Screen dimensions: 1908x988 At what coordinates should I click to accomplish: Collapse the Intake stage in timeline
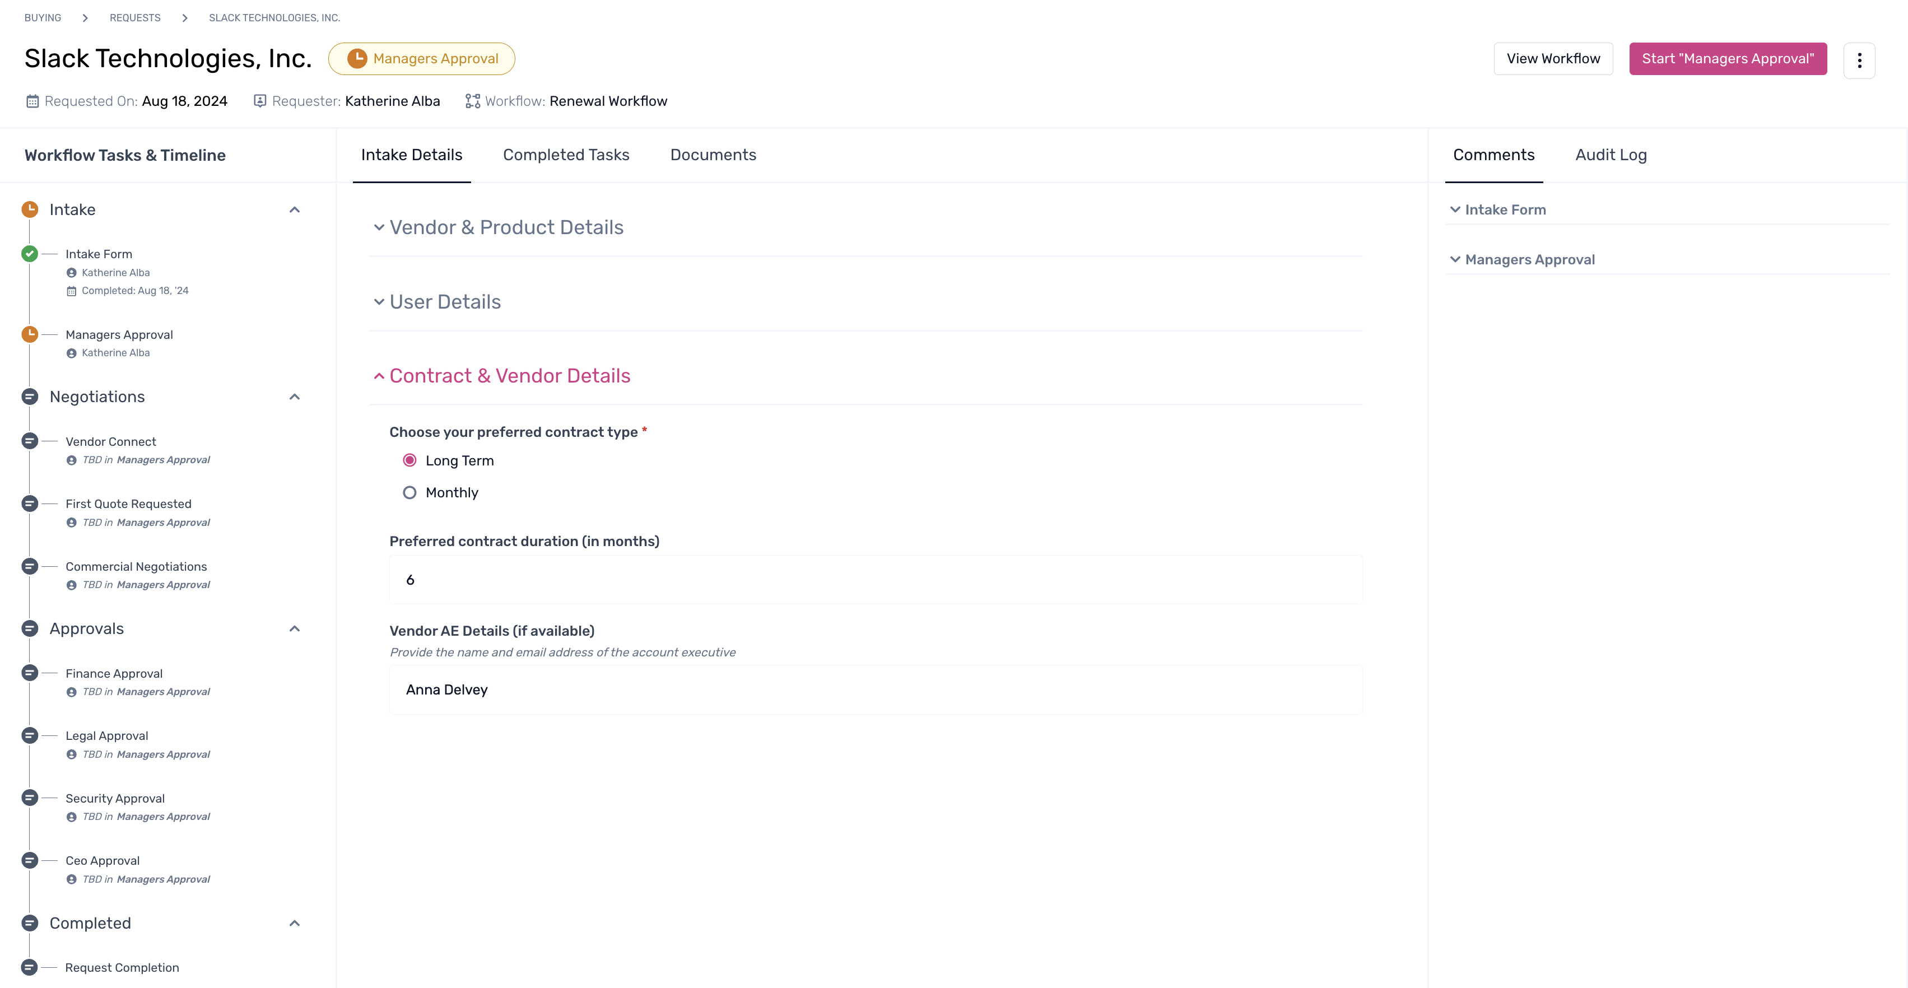[x=295, y=209]
